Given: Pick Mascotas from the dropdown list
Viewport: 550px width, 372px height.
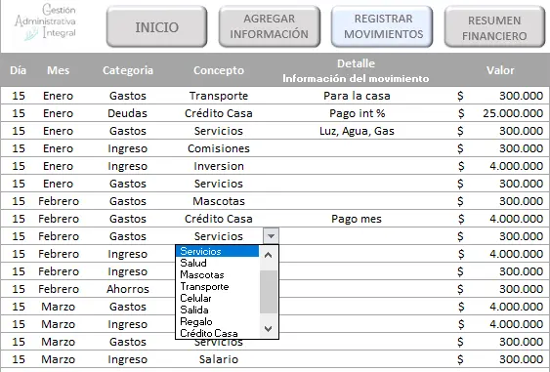Looking at the screenshot, I should point(217,275).
